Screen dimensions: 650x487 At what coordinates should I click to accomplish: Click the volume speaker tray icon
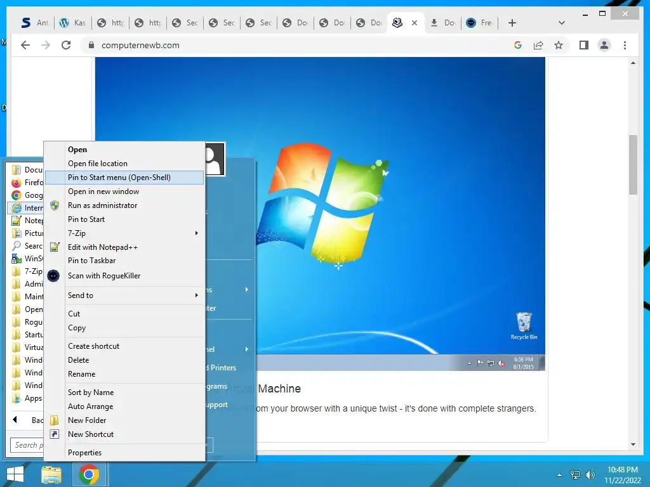[590, 475]
